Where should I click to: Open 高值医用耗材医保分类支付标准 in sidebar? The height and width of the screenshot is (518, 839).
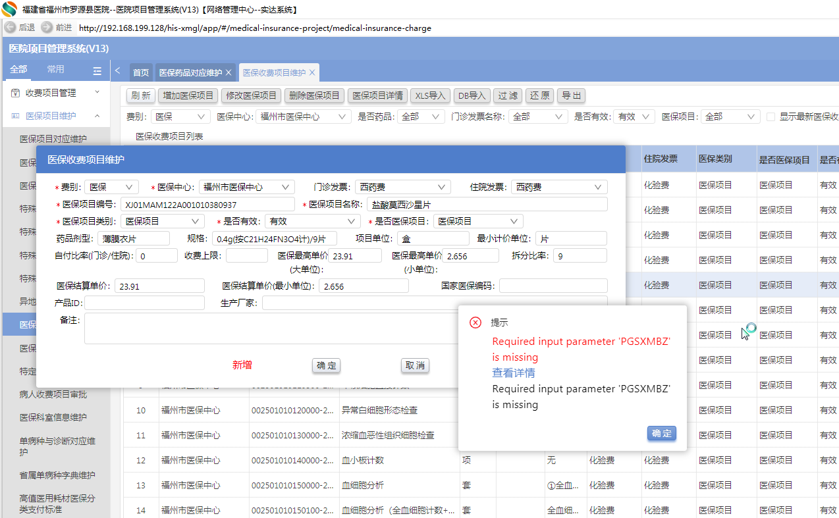pyautogui.click(x=57, y=504)
